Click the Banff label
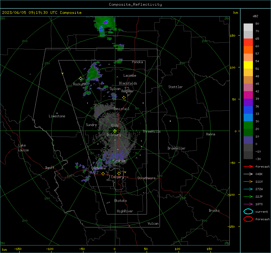The image size is (271, 253). [x=50, y=168]
